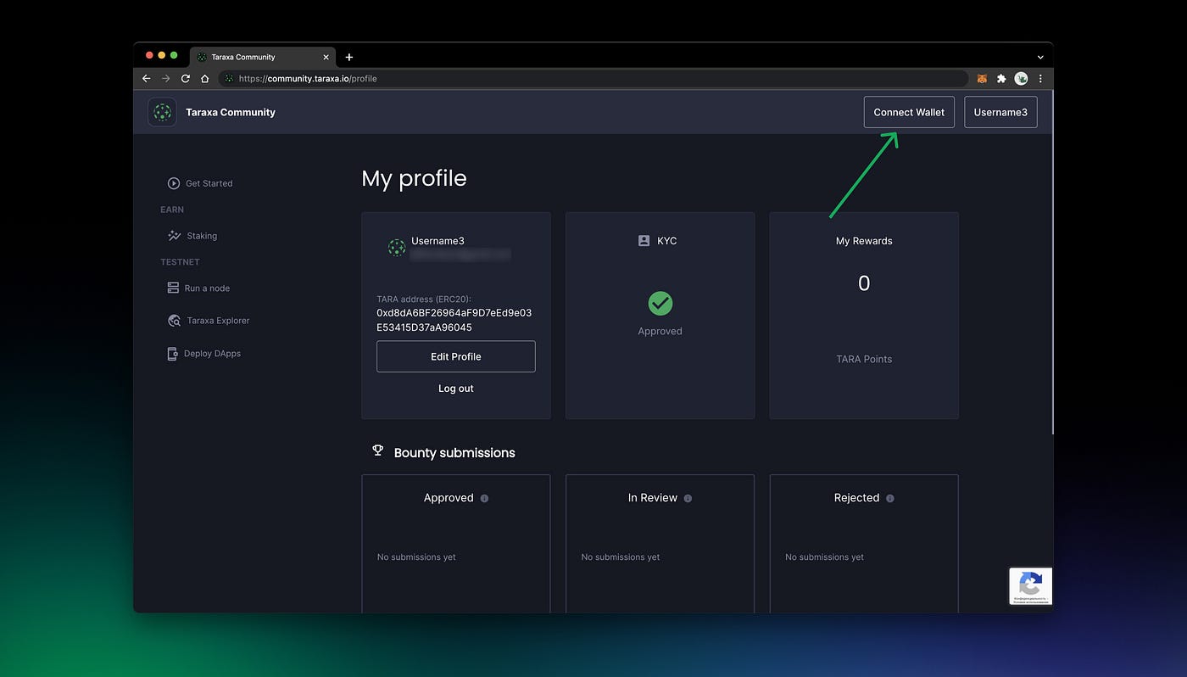Open Get Started in the sidebar

(200, 183)
